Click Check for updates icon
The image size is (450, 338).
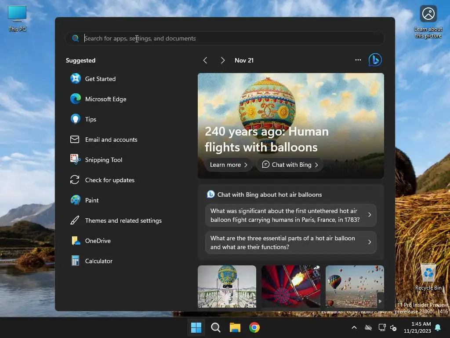click(75, 180)
